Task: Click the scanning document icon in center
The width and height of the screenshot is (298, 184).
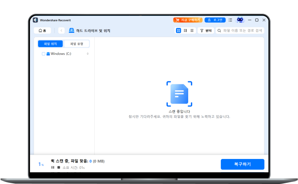Action: [x=179, y=94]
